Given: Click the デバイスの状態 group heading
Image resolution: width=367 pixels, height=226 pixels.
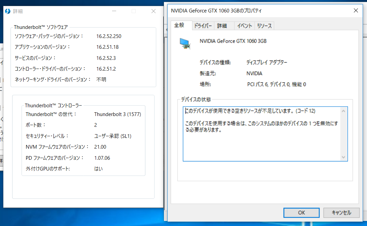Looking at the screenshot, I should tap(196, 100).
